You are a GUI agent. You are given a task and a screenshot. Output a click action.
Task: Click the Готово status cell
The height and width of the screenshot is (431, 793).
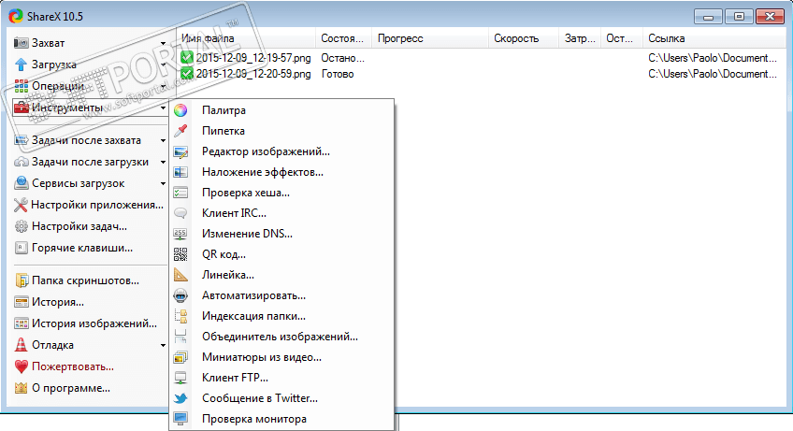coord(338,74)
